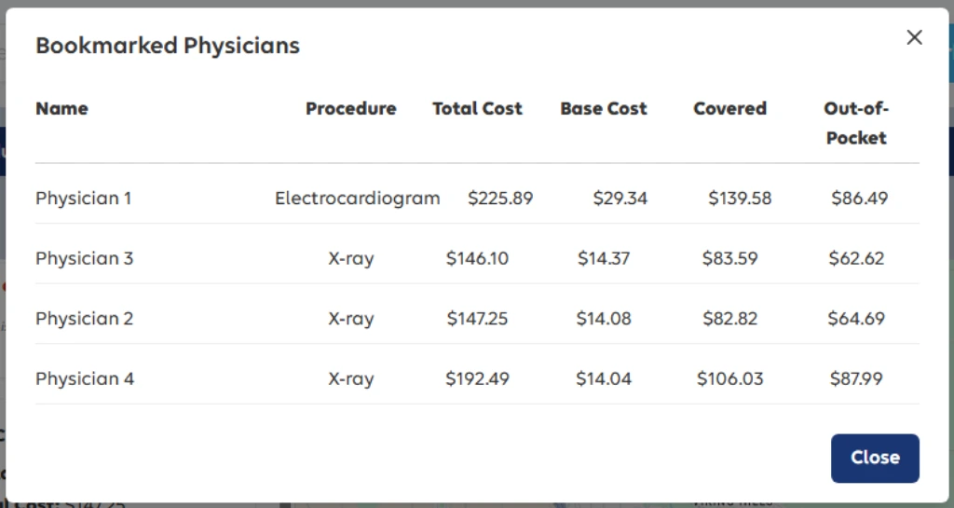This screenshot has height=508, width=954.
Task: Click the Procedure column header
Action: tap(350, 108)
